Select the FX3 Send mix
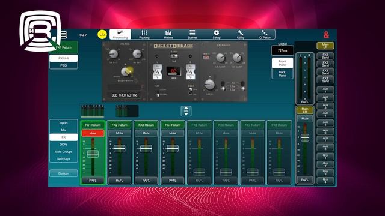 click(325, 72)
